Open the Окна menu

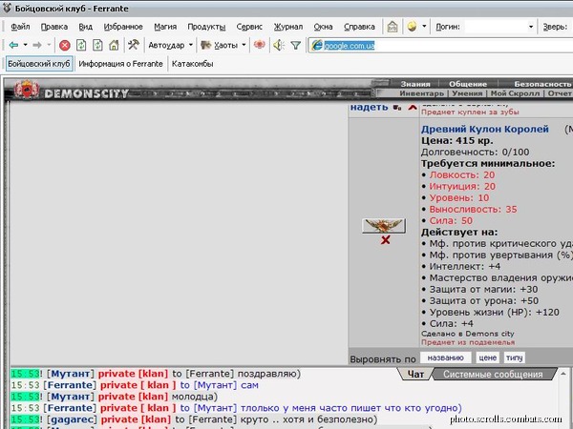pos(323,27)
